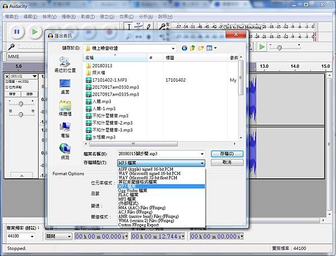Click the green Play transport button

(34, 32)
